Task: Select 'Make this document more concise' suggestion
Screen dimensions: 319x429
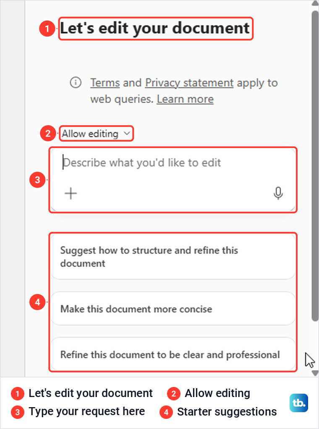Action: tap(173, 309)
